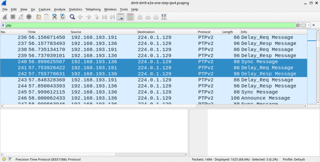Screen dimensions: 320x162
Task: Open the display filter history dropdown
Action: 308,25
